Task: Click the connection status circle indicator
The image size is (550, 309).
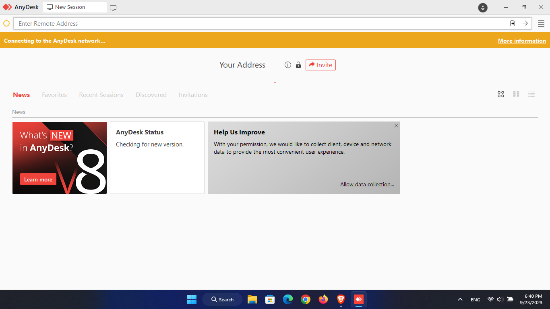Action: [6, 23]
